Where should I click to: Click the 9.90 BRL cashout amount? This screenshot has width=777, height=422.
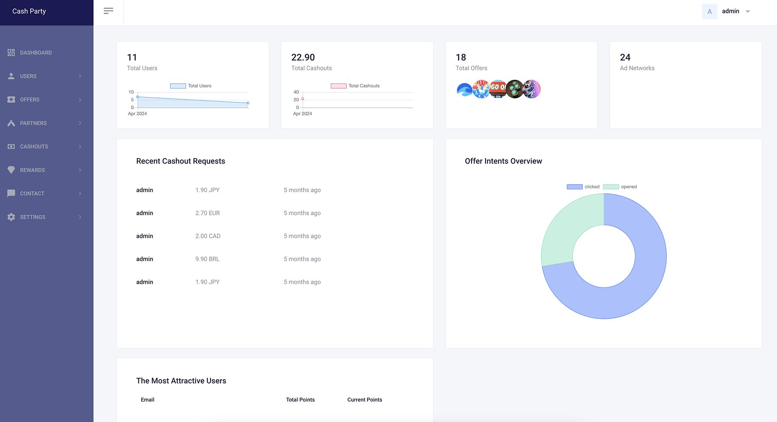[x=208, y=259]
